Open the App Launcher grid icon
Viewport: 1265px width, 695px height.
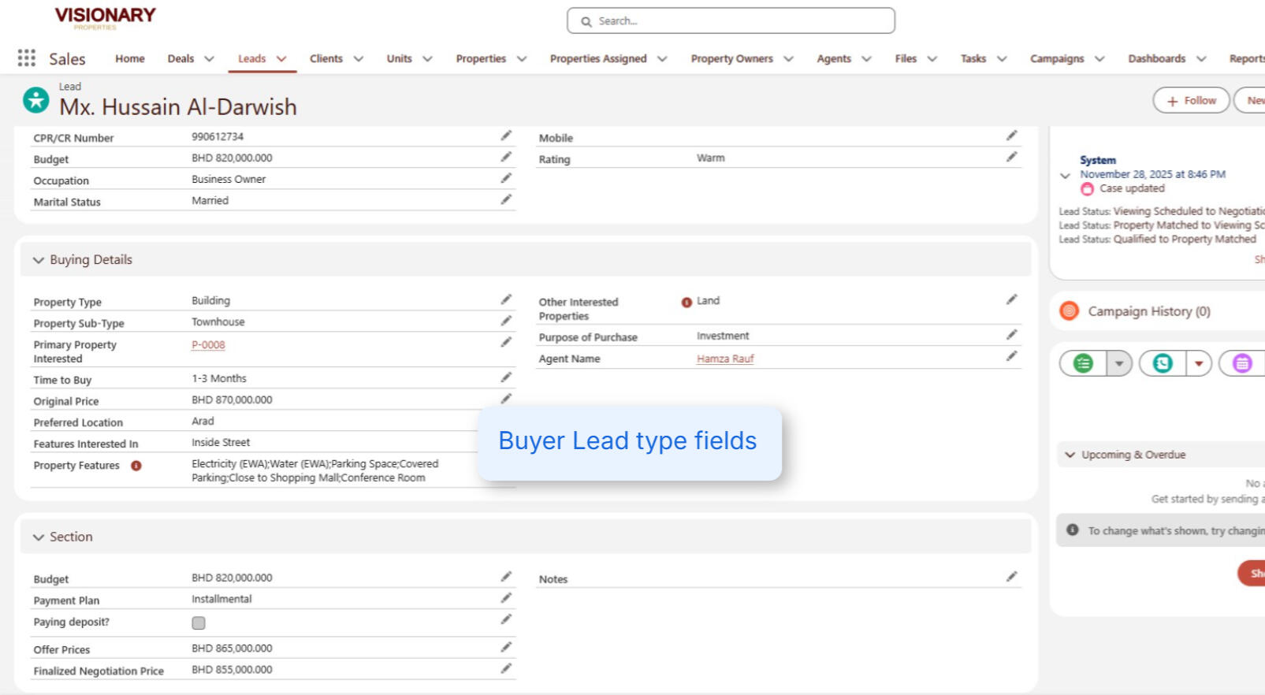[26, 58]
